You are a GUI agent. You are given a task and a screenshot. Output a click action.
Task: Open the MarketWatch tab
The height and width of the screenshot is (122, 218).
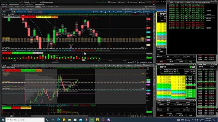coord(30,7)
